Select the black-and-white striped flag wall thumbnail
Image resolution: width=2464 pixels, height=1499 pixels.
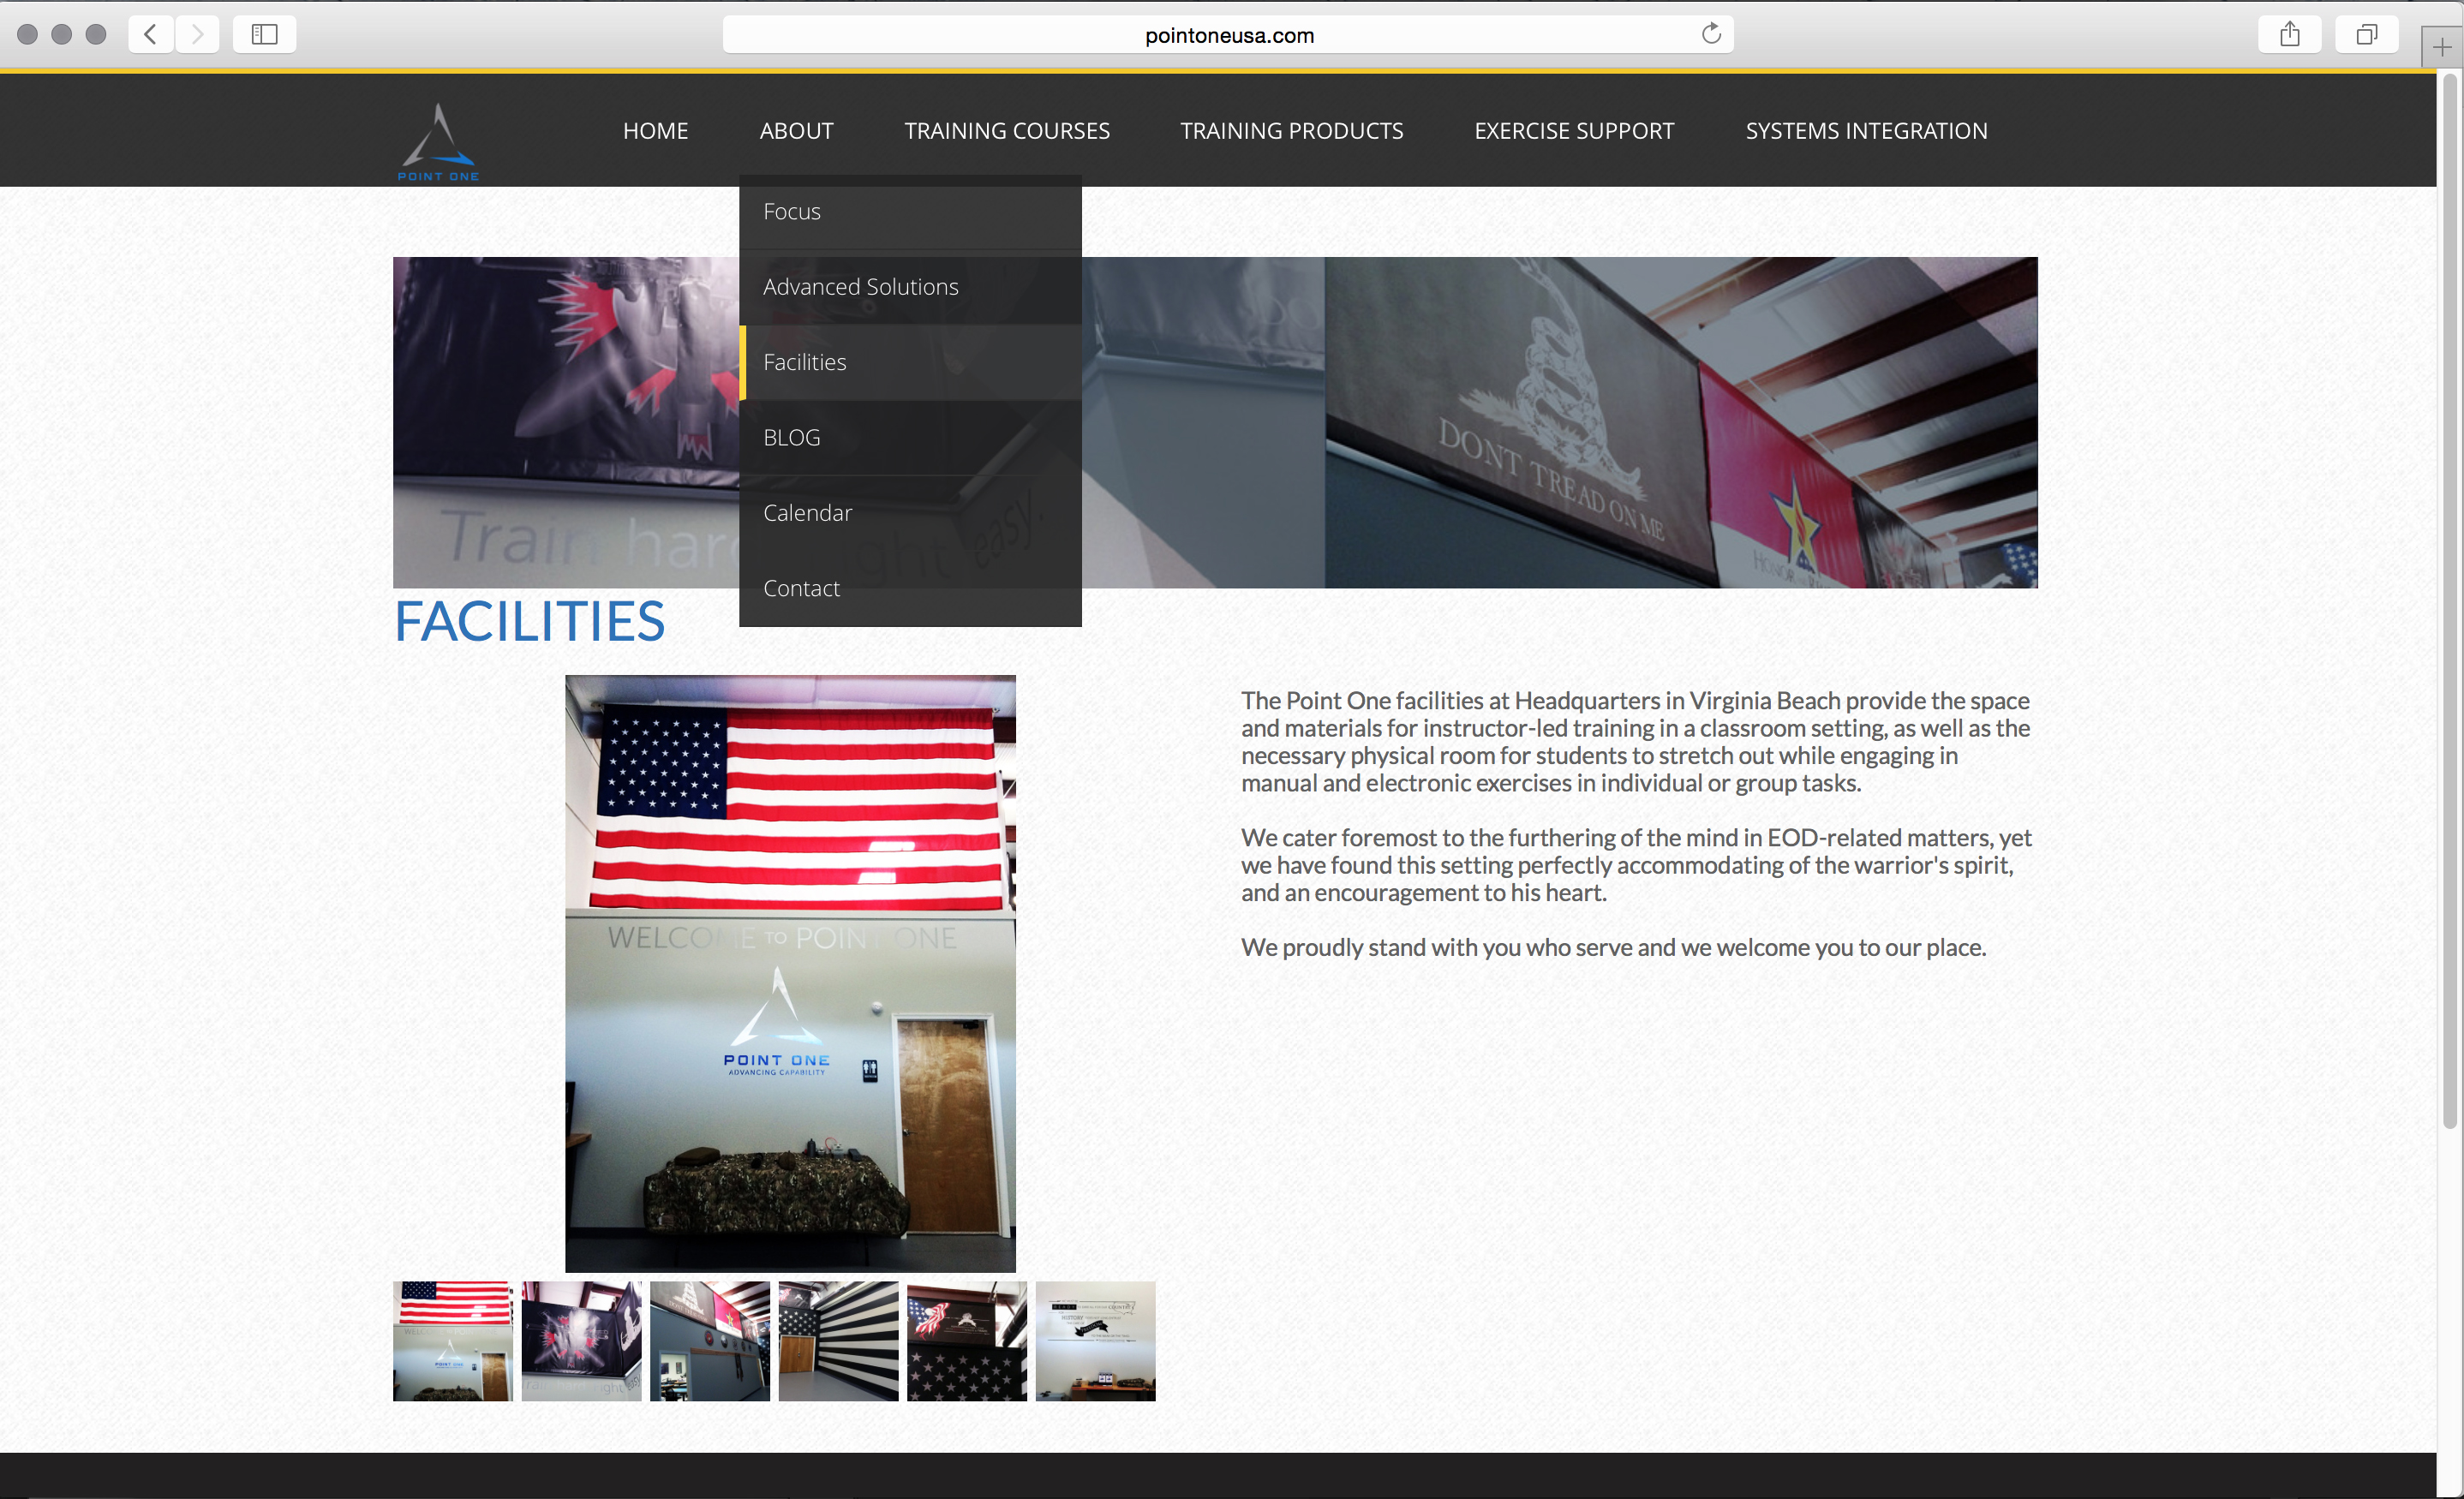coord(838,1341)
